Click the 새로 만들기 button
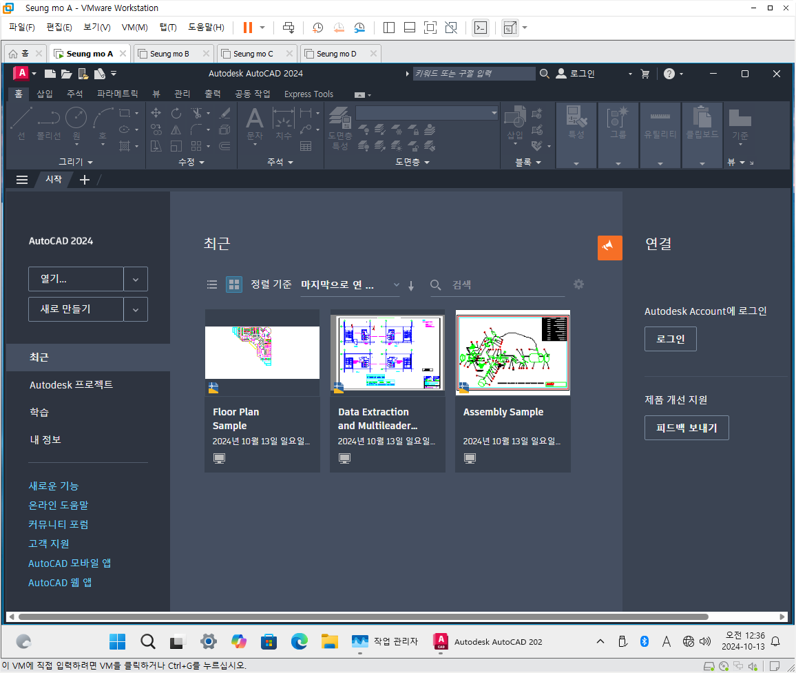 pyautogui.click(x=76, y=309)
